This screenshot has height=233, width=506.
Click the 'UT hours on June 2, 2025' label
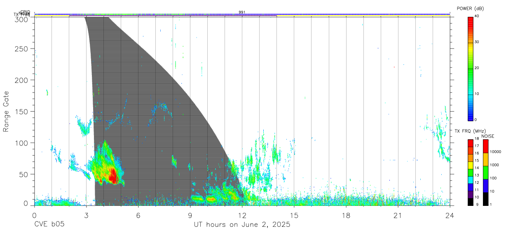(x=242, y=225)
